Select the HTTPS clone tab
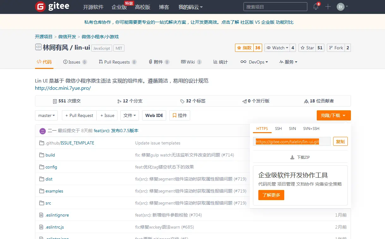Viewport: 385px width, 239px height. pos(262,129)
